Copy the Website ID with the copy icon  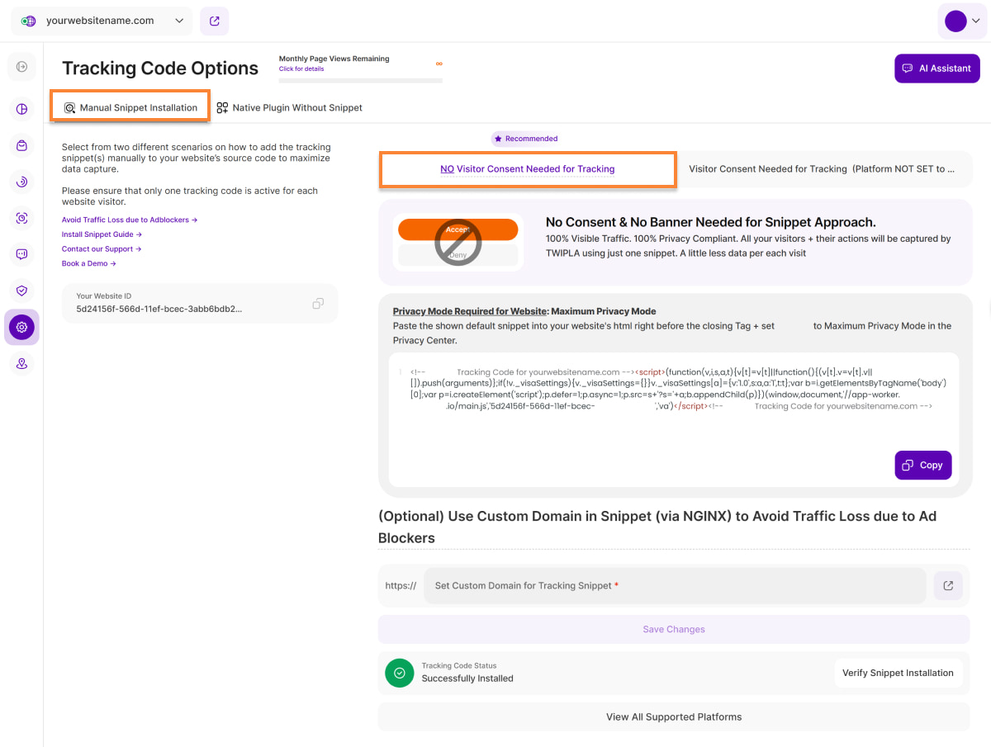tap(318, 304)
